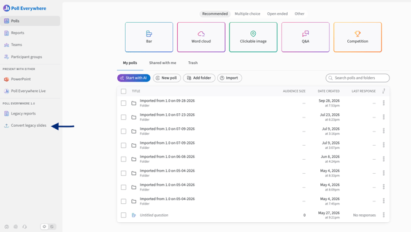Click the Add folder button

click(199, 78)
